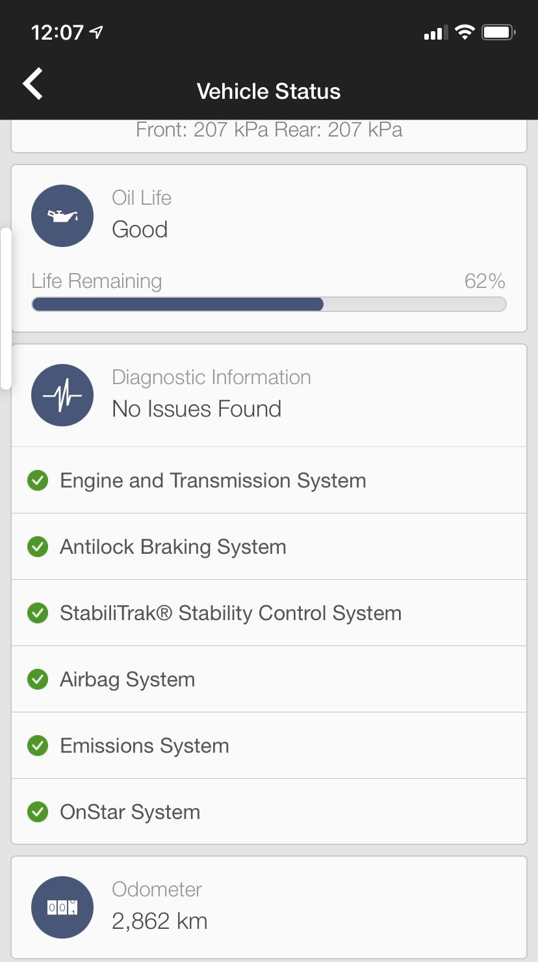This screenshot has width=538, height=962.
Task: Tap Engine and Transmission green checkmark
Action: coord(38,481)
